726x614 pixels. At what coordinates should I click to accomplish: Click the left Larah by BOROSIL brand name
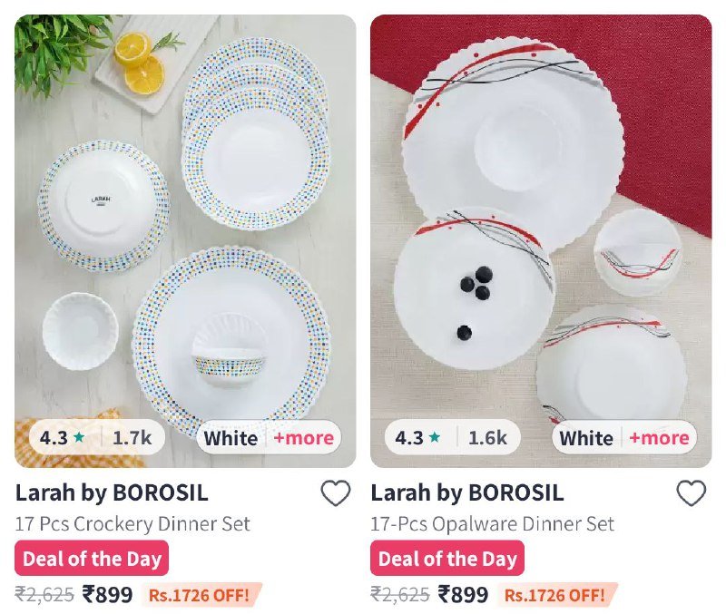tap(112, 492)
